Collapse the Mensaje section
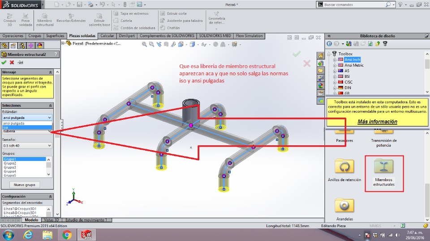The image size is (430, 241). click(51, 72)
